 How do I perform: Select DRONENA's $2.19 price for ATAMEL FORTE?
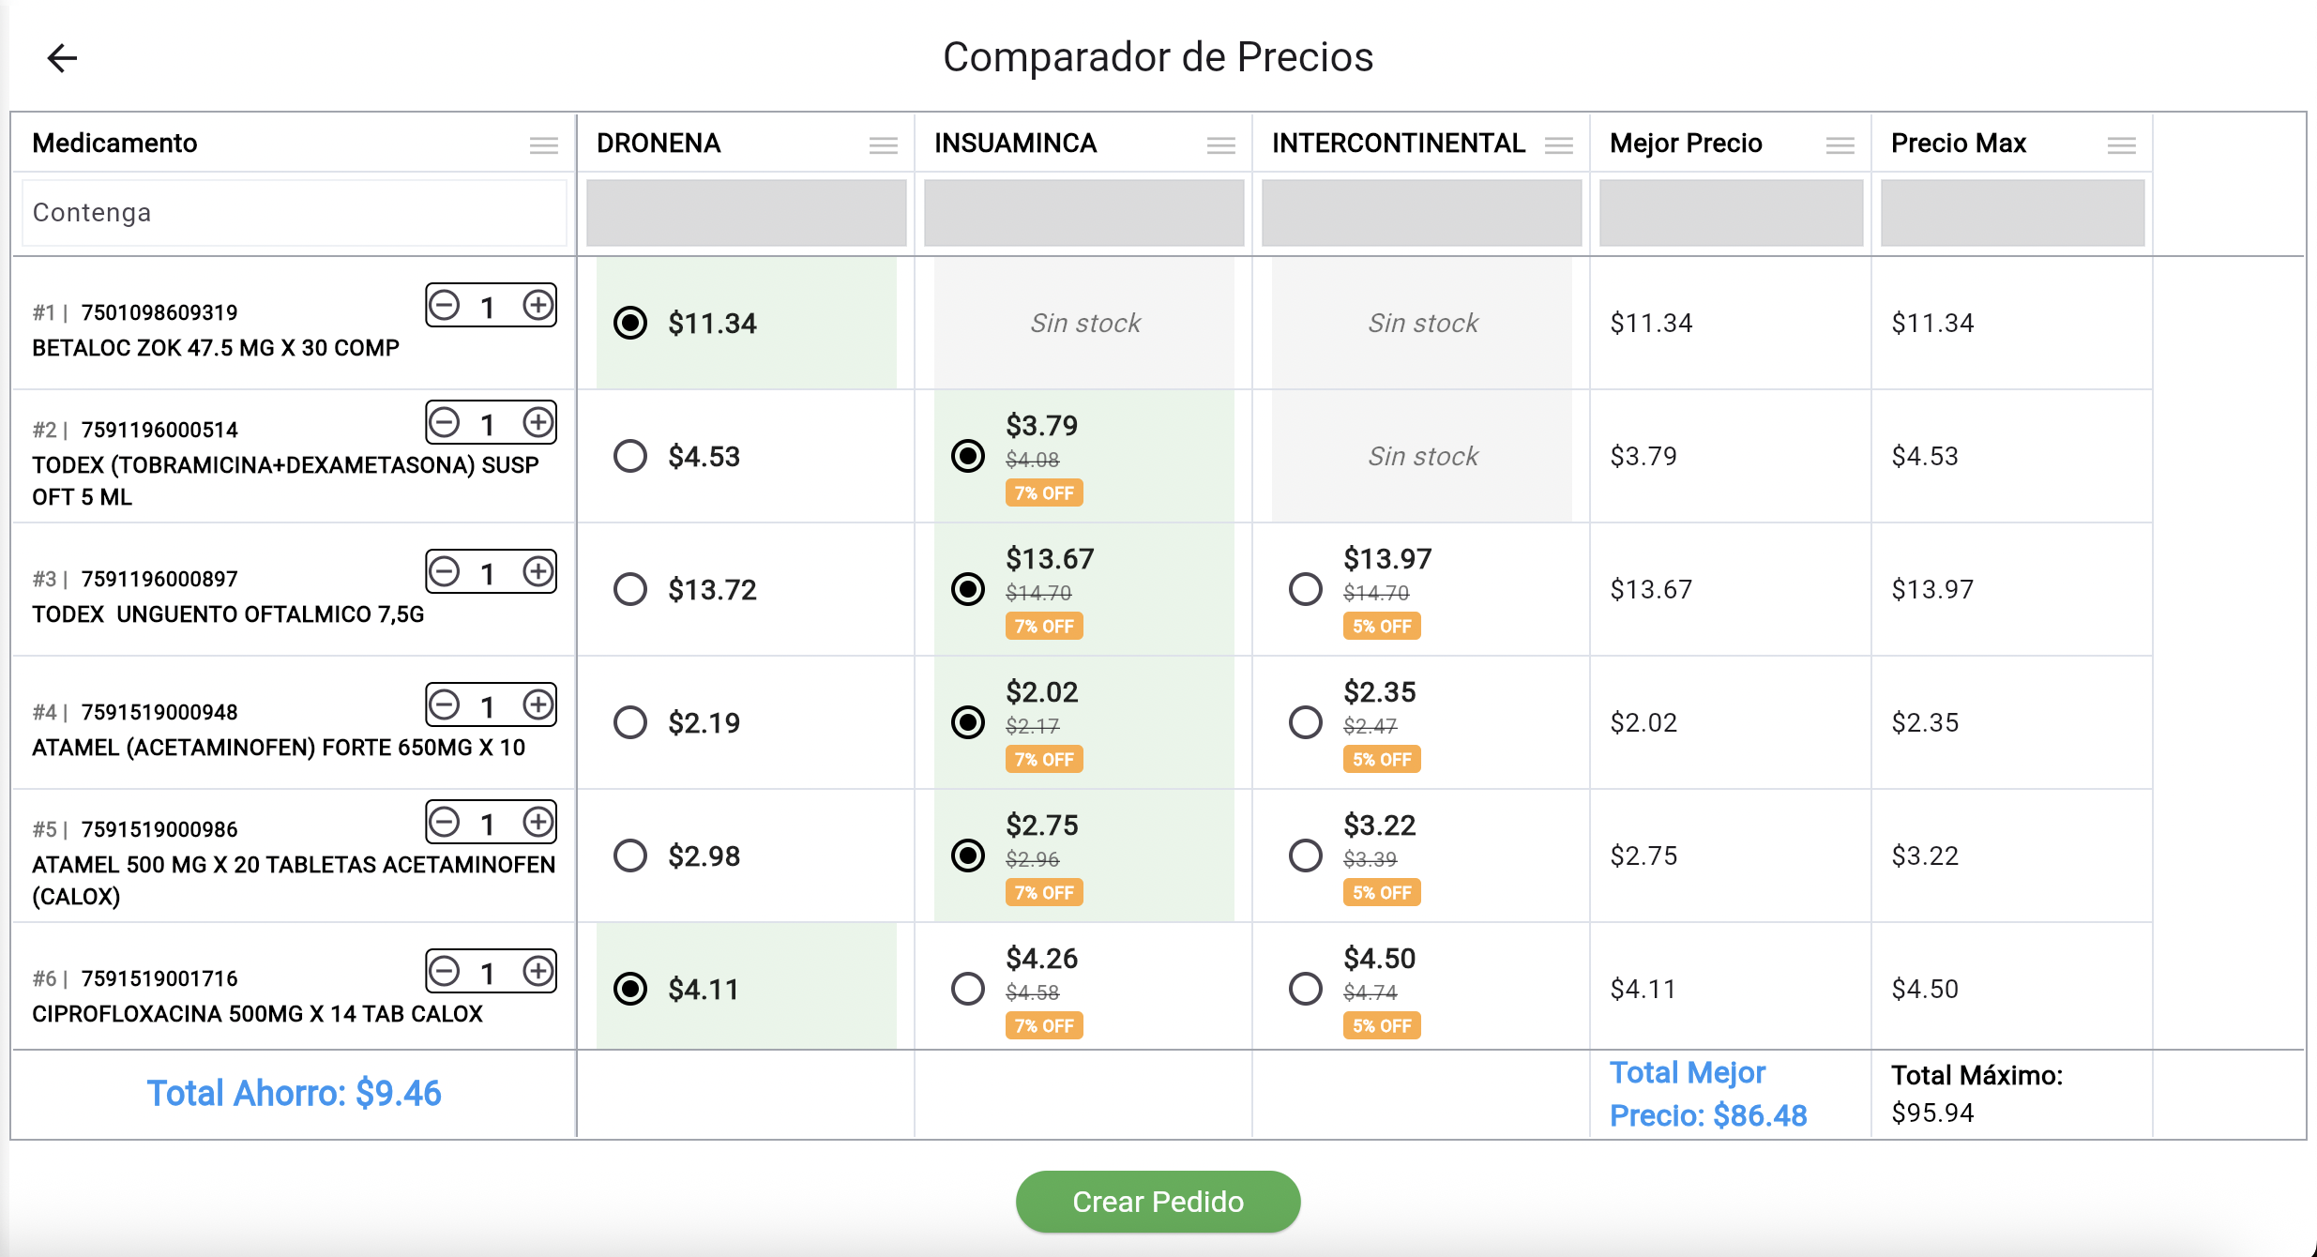[x=629, y=723]
